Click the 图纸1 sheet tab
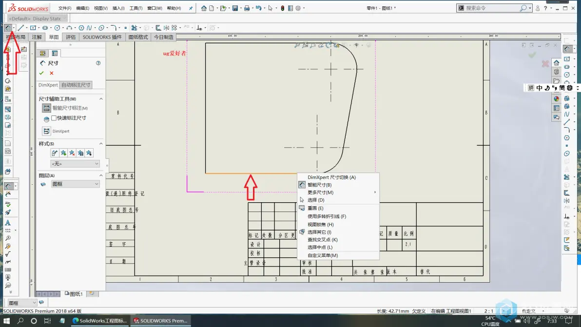This screenshot has height=327, width=581. (x=74, y=294)
